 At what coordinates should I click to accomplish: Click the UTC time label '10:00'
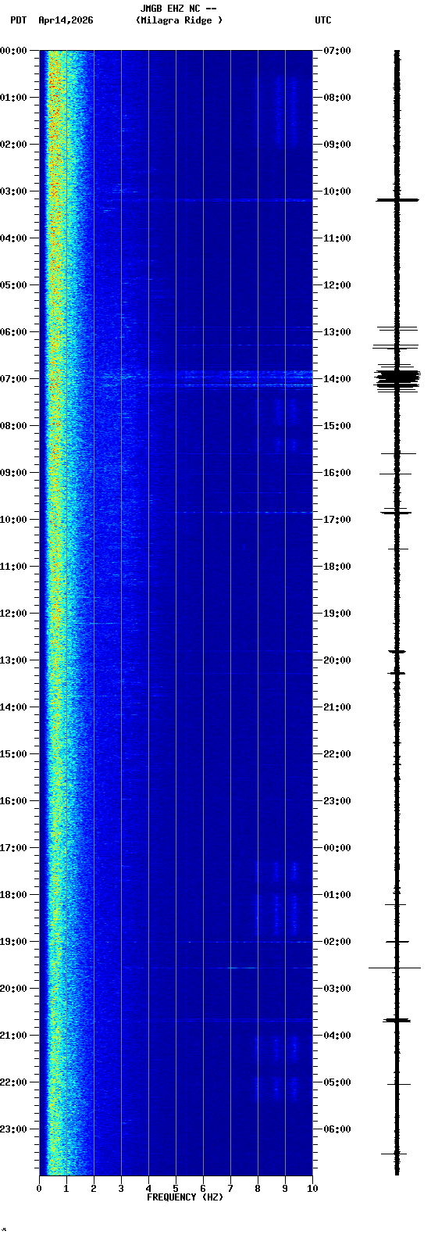coord(337,191)
